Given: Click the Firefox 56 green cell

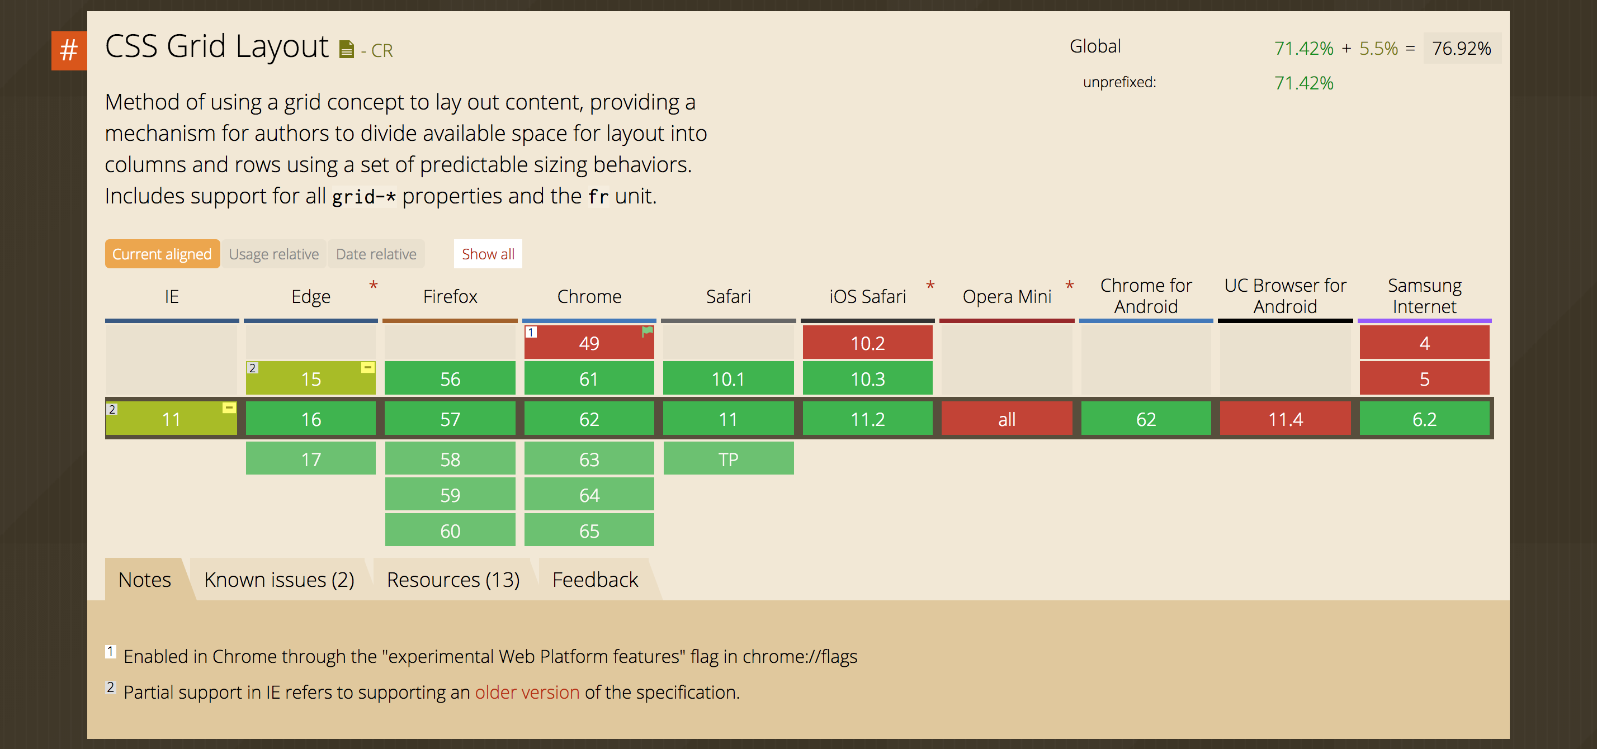Looking at the screenshot, I should tap(450, 378).
